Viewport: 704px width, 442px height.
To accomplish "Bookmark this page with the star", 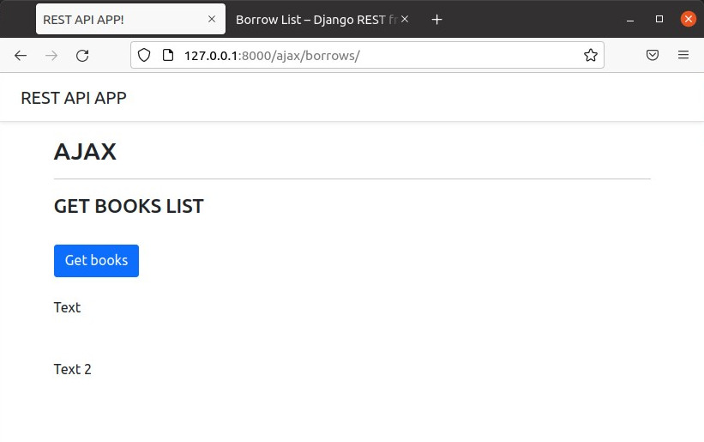I will tap(590, 55).
